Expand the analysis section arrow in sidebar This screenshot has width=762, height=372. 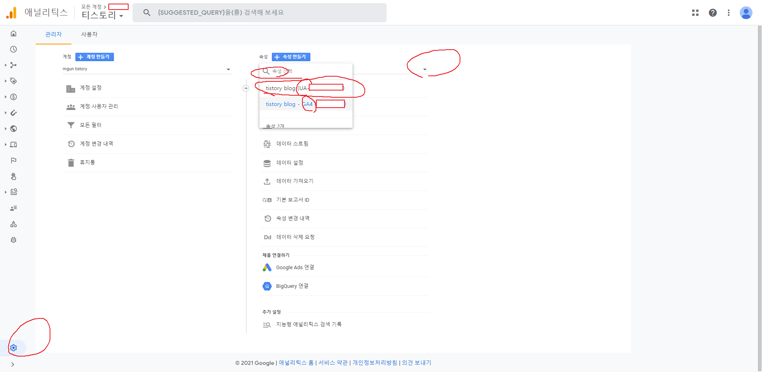(x=6, y=192)
